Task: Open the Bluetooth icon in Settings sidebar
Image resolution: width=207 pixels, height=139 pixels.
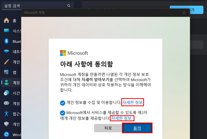Action: coord(6,41)
